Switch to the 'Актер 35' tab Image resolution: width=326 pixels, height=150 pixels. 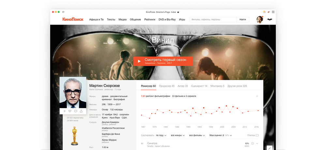183,86
